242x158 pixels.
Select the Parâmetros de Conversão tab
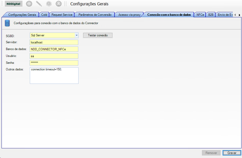[95, 15]
